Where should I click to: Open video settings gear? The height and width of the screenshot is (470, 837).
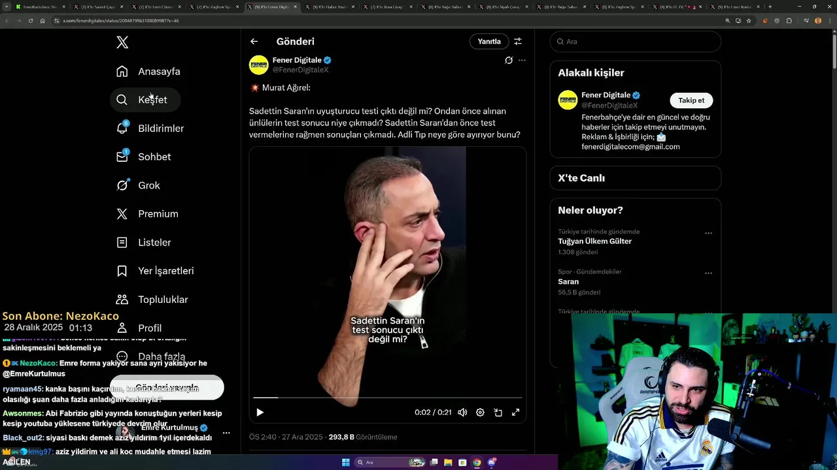click(x=480, y=412)
